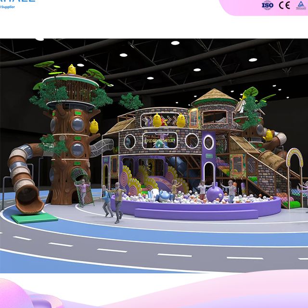
Task: Click the yellow chick on the tree trunk side
Action: [93, 127]
